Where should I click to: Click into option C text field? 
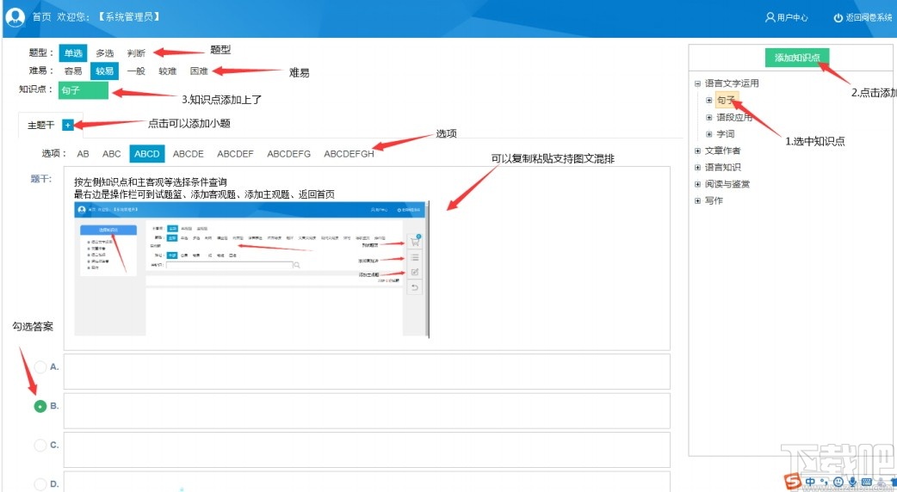367,450
